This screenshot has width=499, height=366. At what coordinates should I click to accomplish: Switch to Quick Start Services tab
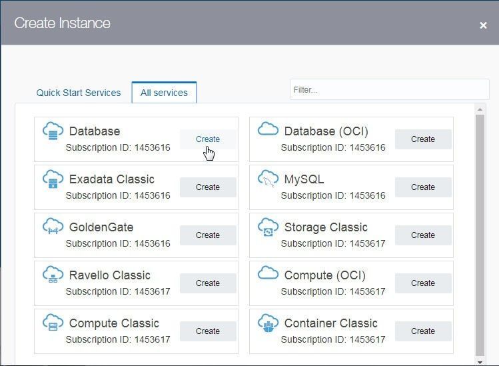[79, 93]
